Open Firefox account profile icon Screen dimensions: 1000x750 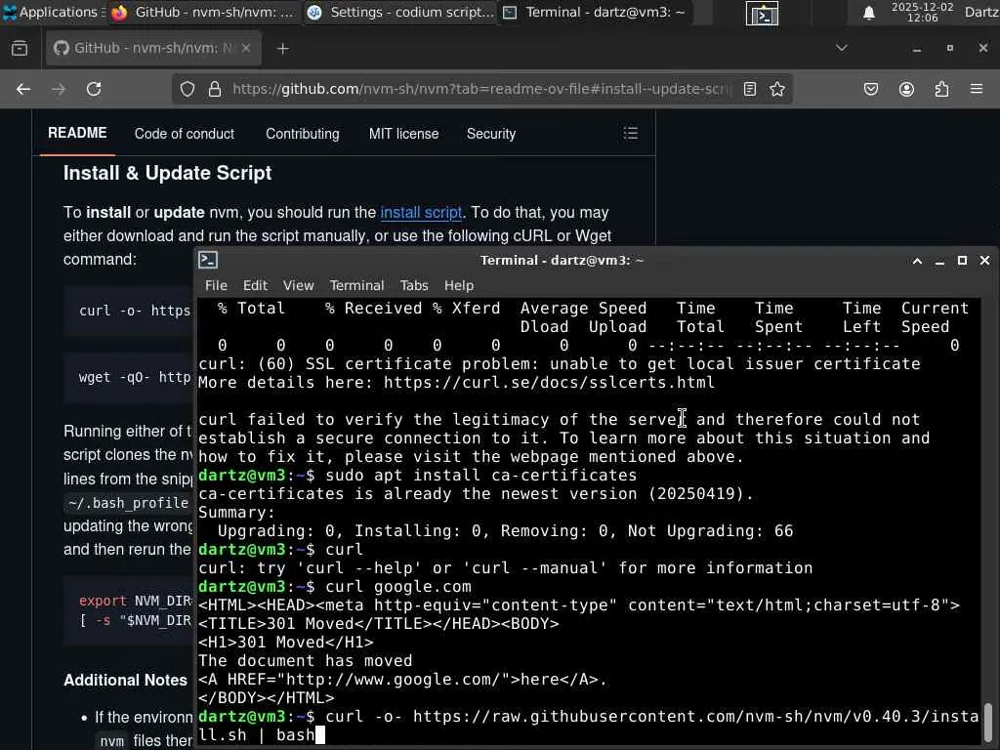906,89
